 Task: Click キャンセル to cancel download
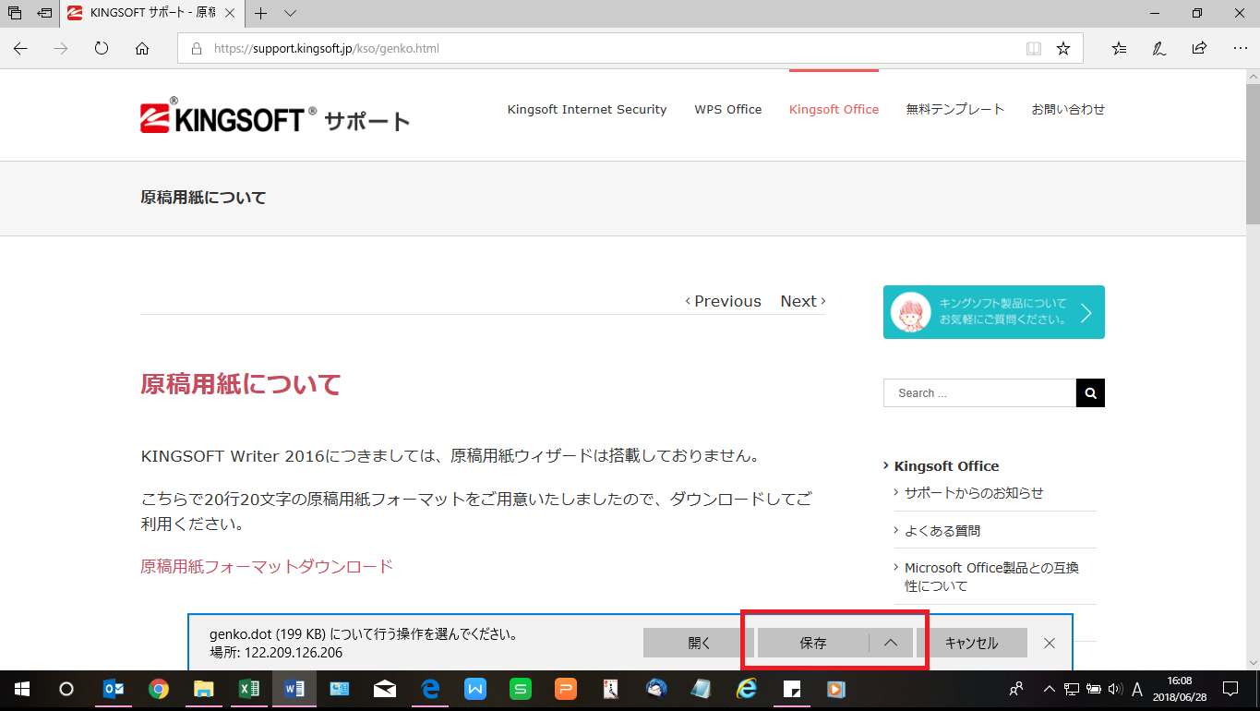(971, 643)
